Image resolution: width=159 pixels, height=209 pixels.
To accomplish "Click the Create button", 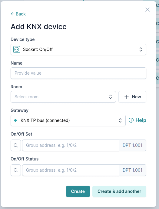I will tap(78, 191).
